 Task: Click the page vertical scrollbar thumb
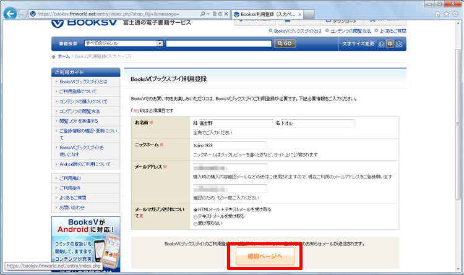(x=458, y=124)
